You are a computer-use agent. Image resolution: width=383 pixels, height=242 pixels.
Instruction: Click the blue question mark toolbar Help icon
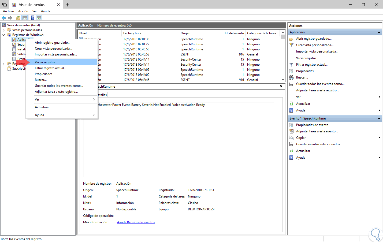pyautogui.click(x=32, y=18)
